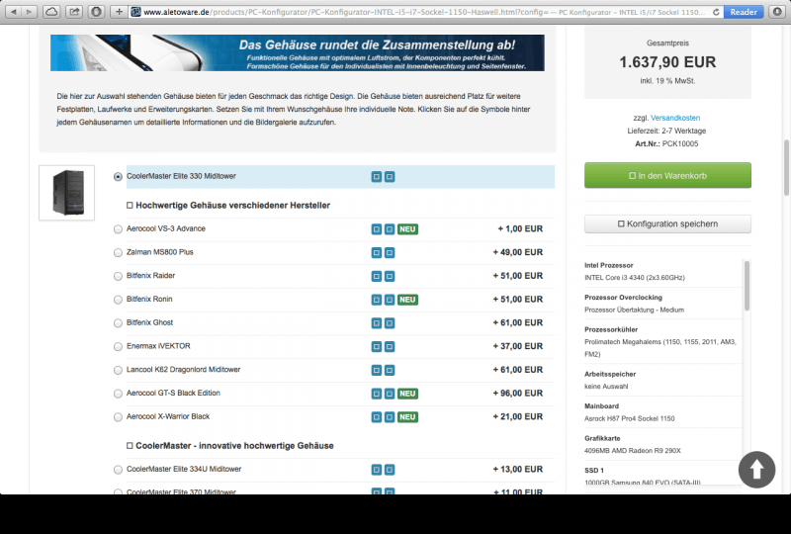Viewport: 791px width, 534px height.
Task: Choose the Aerocool GT-S Black Edition radio button
Action: click(118, 394)
